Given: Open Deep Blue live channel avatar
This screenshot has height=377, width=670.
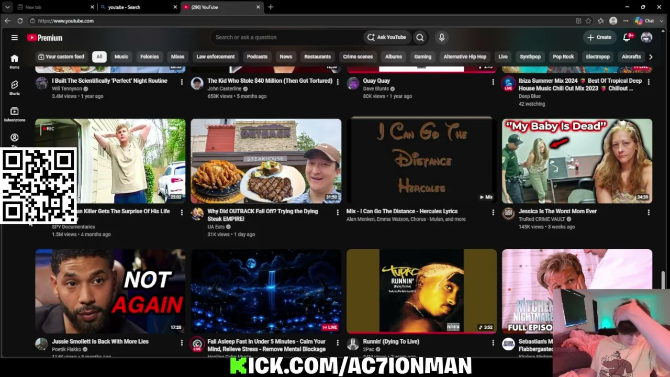Looking at the screenshot, I should coord(508,83).
